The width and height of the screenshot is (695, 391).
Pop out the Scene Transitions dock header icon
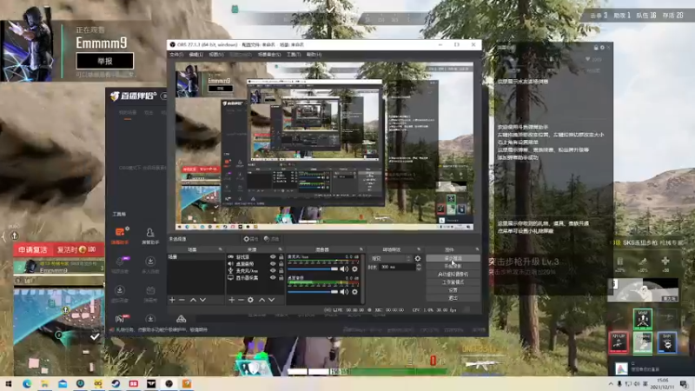click(x=419, y=249)
